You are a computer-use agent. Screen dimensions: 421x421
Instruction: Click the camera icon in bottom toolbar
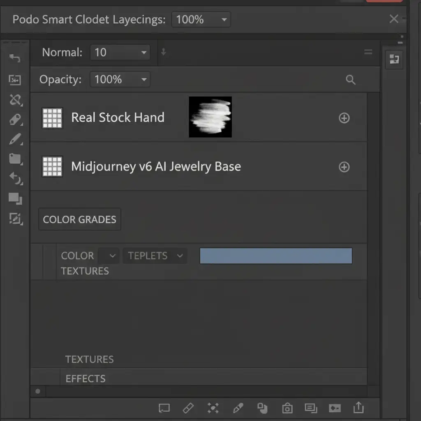287,408
